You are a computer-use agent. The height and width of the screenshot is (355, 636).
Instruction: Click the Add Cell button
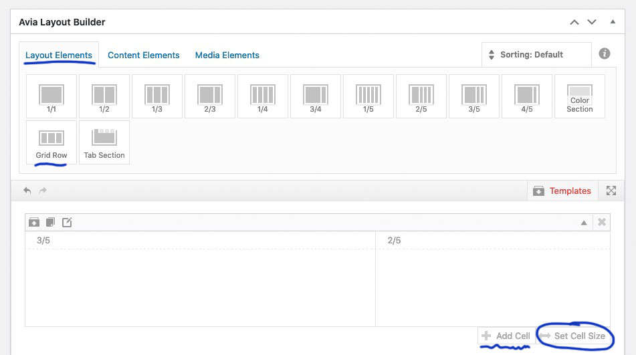click(506, 336)
